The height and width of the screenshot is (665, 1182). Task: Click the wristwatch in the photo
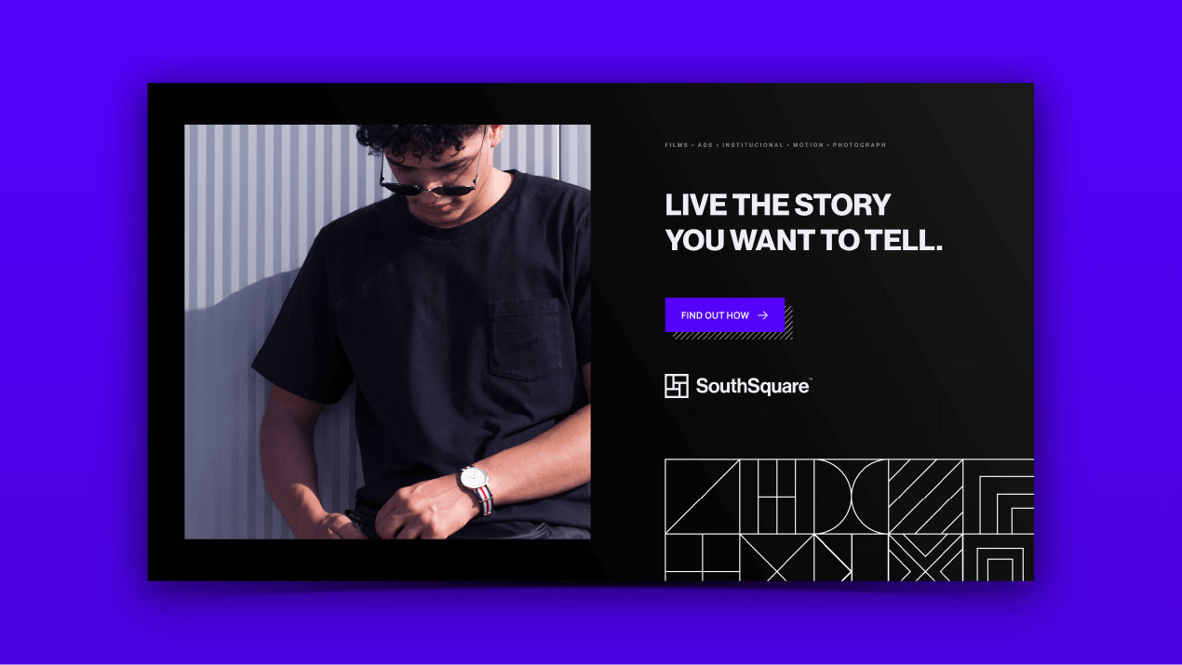[x=477, y=489]
